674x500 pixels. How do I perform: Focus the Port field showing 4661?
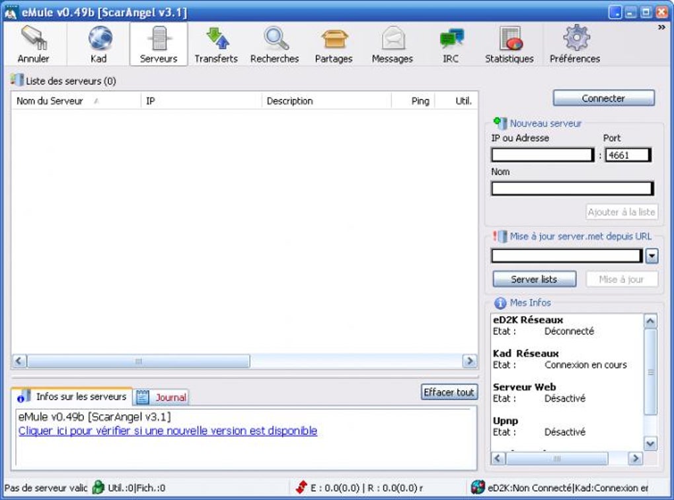point(628,155)
